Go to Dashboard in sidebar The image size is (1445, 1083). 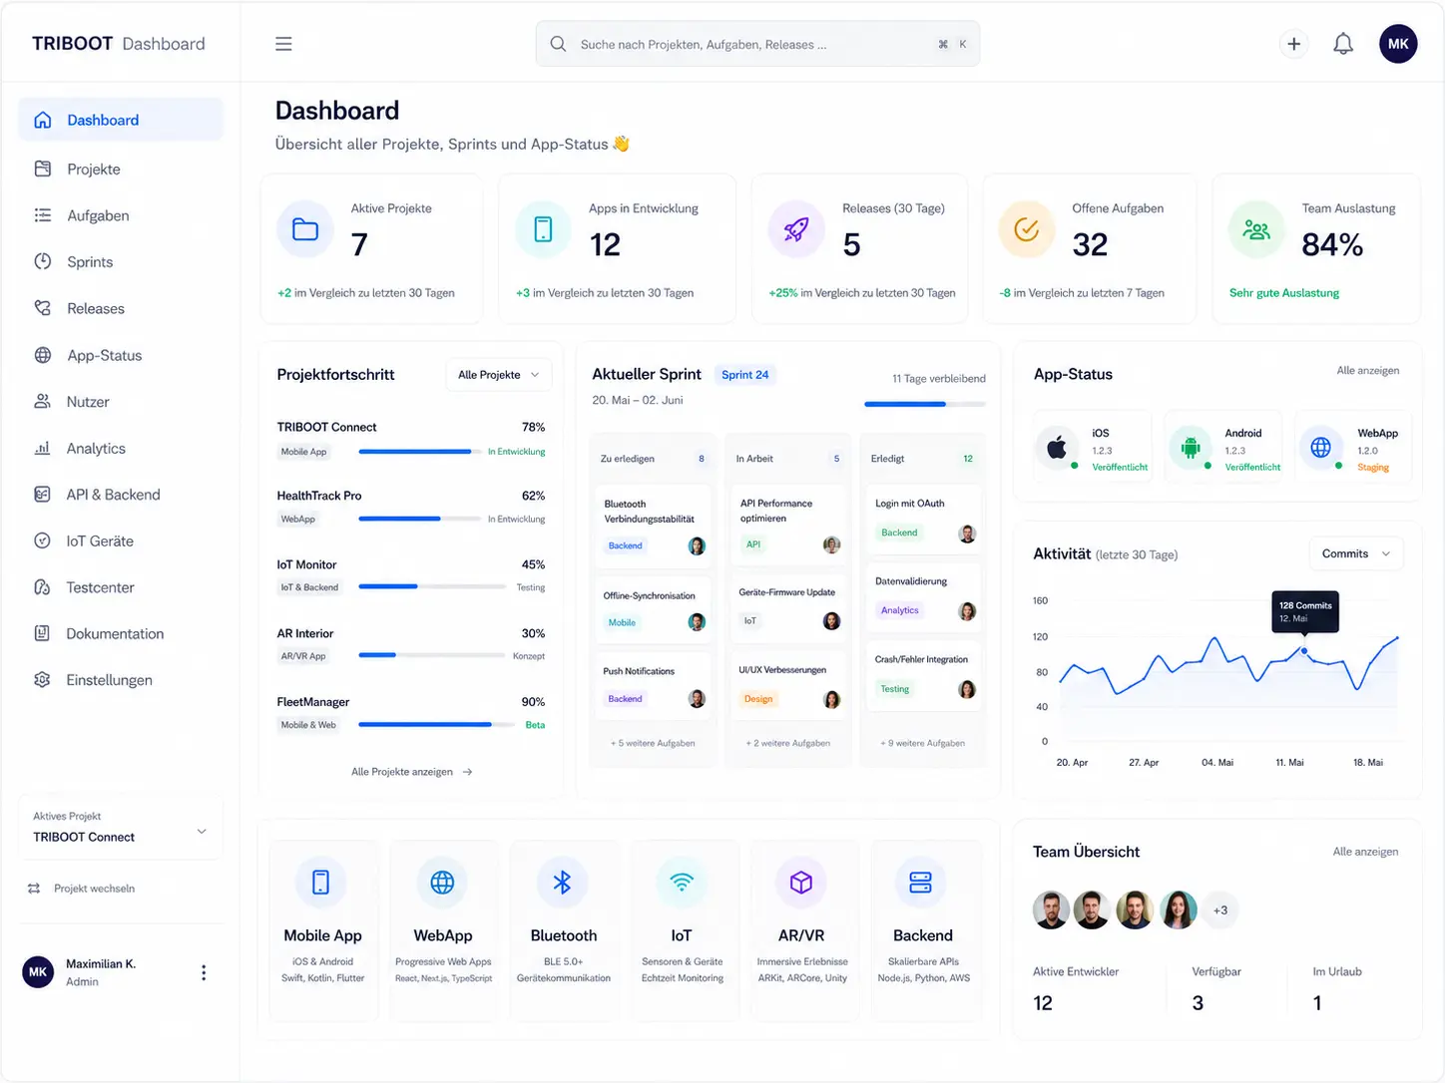coord(120,120)
